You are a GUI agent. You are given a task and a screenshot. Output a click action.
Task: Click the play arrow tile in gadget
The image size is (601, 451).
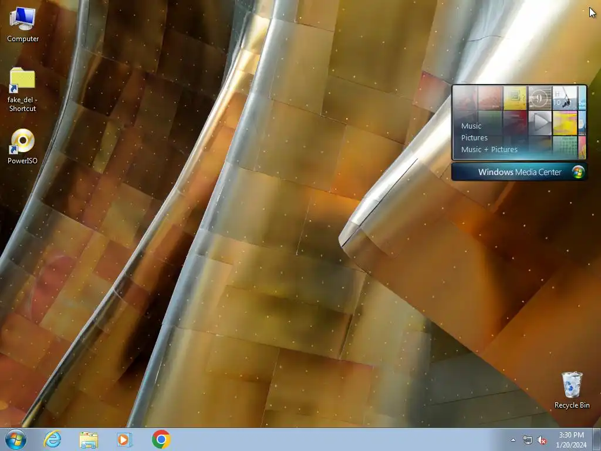540,123
